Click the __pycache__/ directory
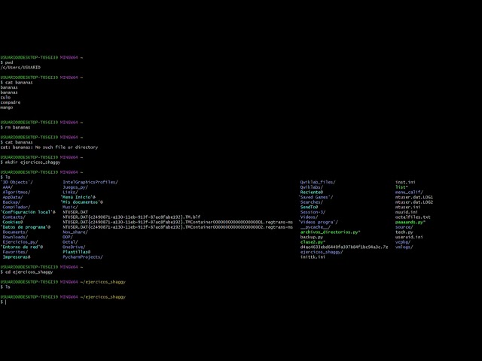The height and width of the screenshot is (361, 482). click(316, 227)
